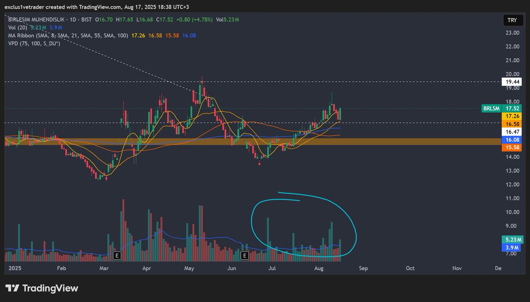This screenshot has width=530, height=302.
Task: Click the Nov label on time axis
Action: point(457,268)
